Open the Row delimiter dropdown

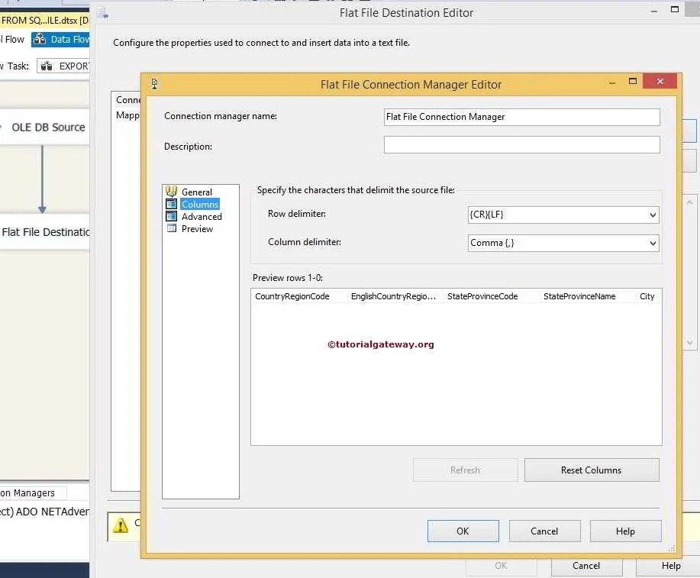[x=653, y=215]
